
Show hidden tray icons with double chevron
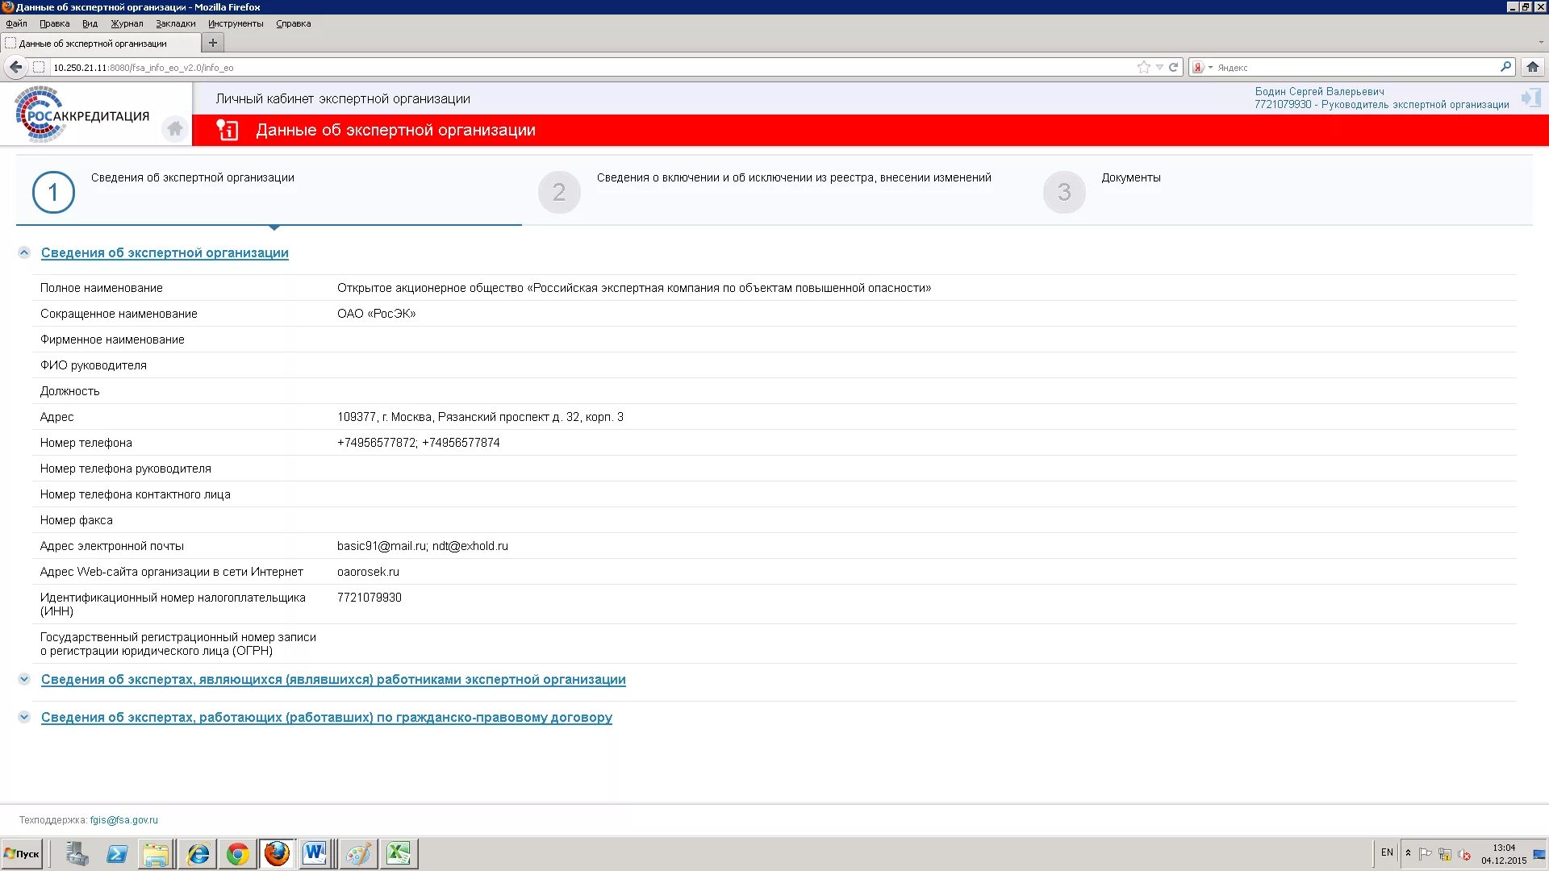(x=1408, y=853)
